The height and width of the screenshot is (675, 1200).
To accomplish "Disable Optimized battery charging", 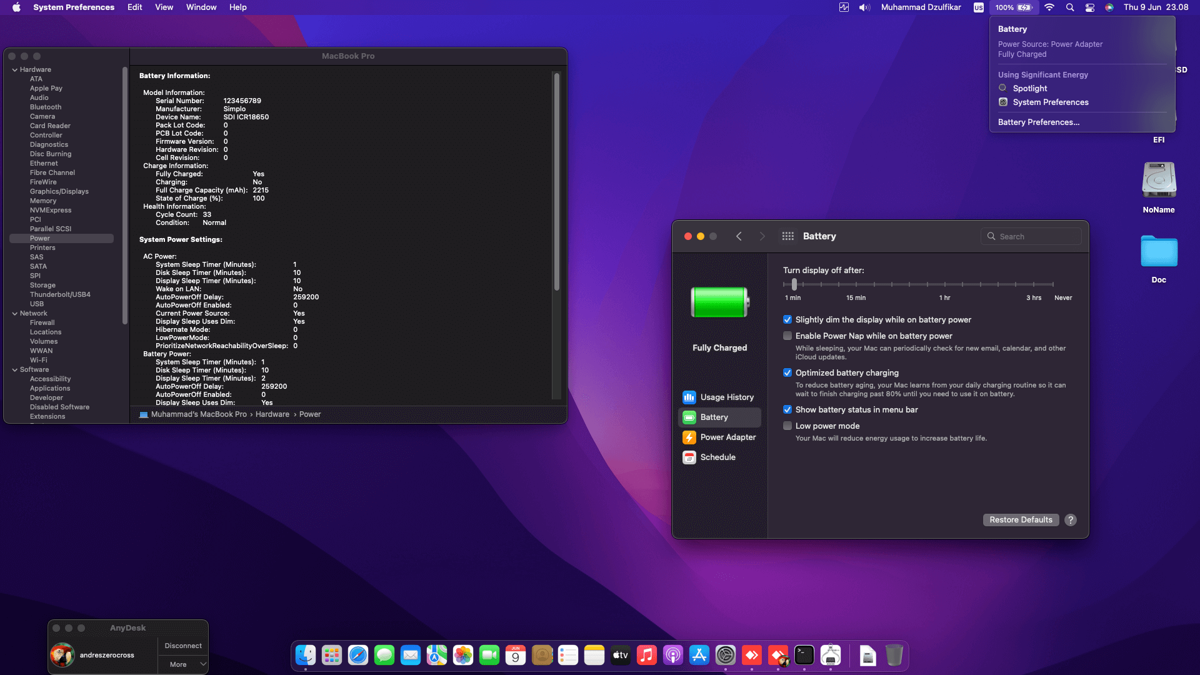I will [x=787, y=372].
